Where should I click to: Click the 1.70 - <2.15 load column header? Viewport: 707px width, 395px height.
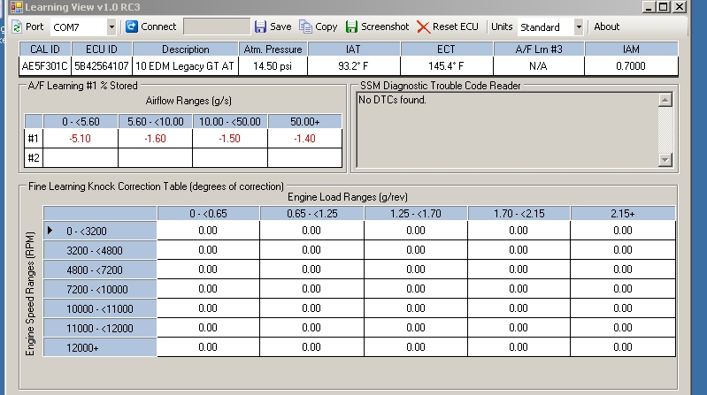519,214
